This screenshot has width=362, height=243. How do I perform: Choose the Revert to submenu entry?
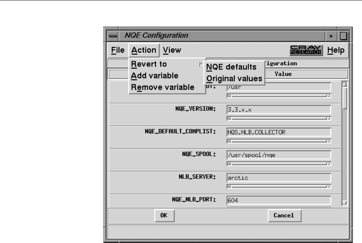coord(167,64)
